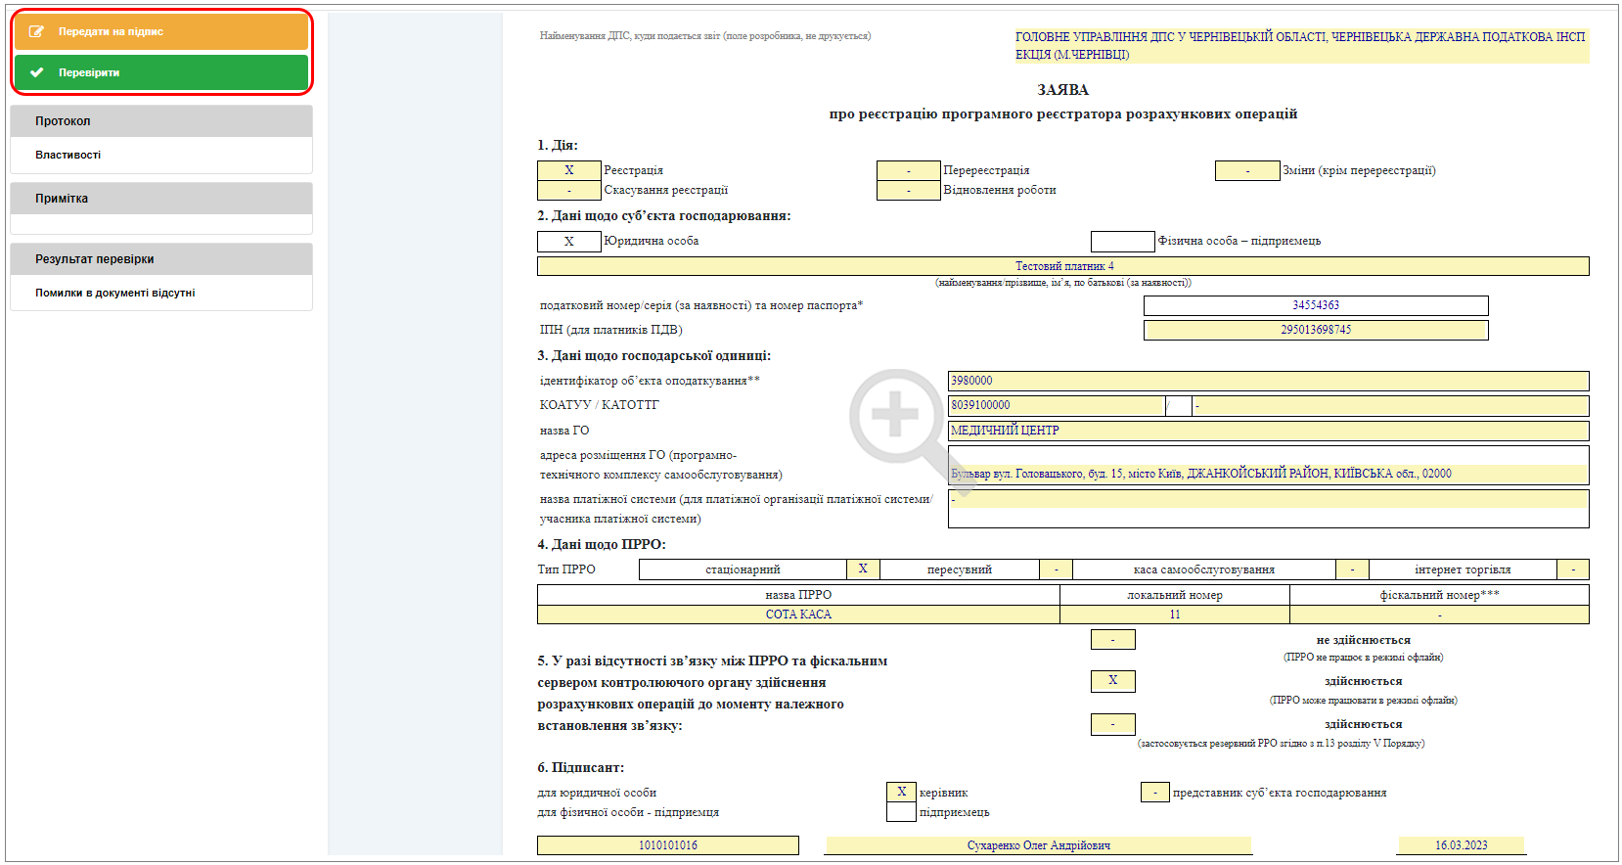Click the green 'Перевірити' button
This screenshot has width=1622, height=865.
[161, 72]
